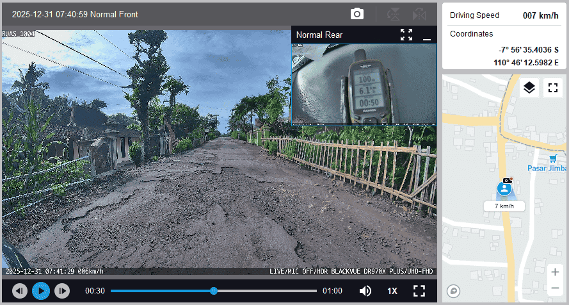Expand the map to fullscreen
Viewport: 569px width, 305px height.
coord(552,88)
